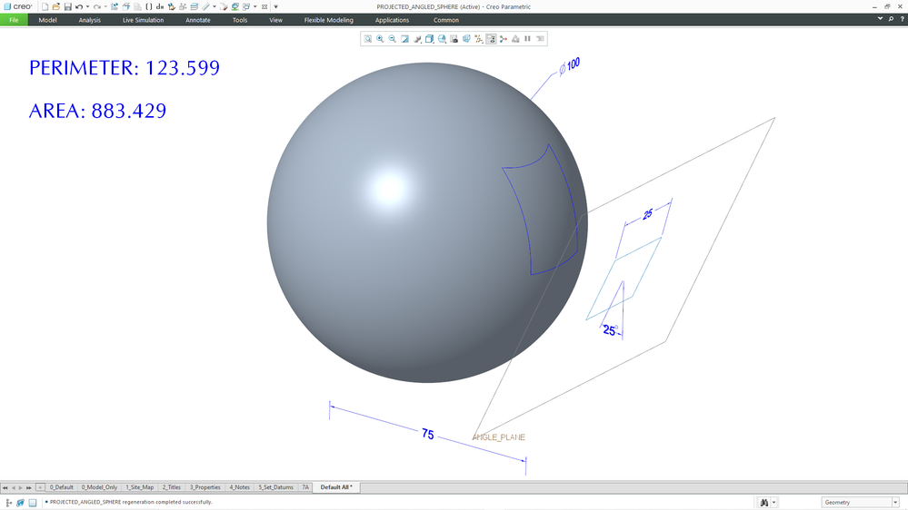The width and height of the screenshot is (908, 510).
Task: Click the Zoom Out magnifier icon
Action: click(x=392, y=39)
